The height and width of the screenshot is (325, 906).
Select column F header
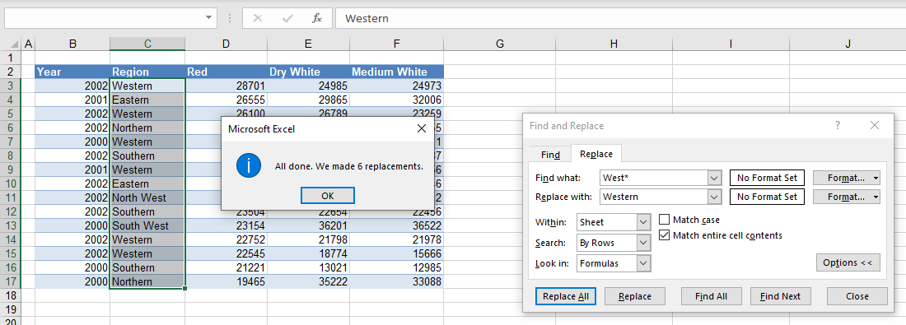pyautogui.click(x=396, y=44)
